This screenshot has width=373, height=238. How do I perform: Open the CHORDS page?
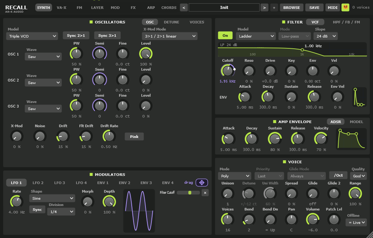(169, 7)
